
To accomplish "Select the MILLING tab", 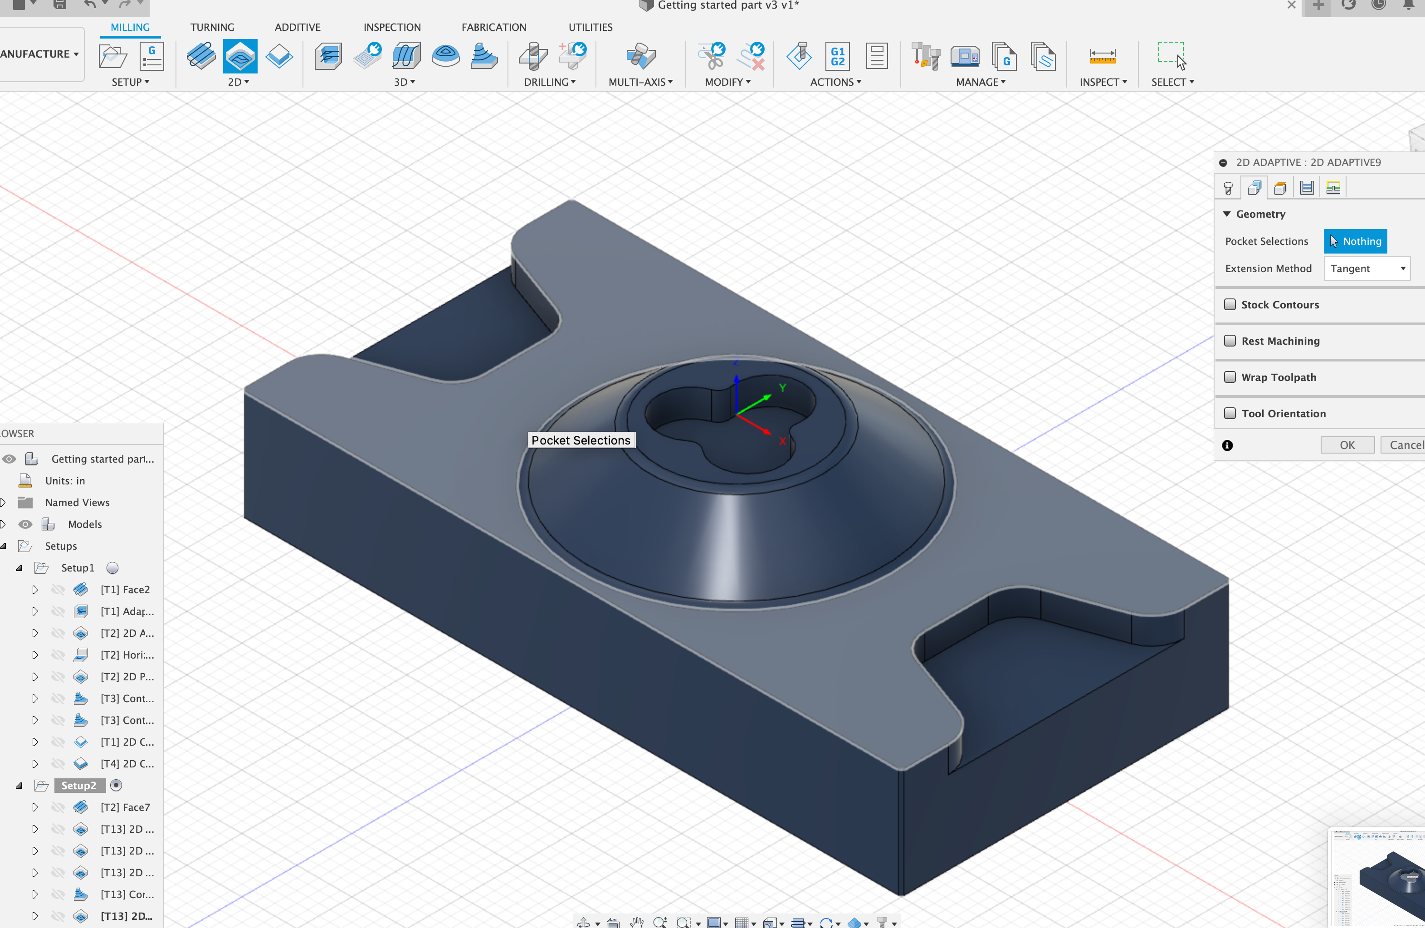I will click(130, 27).
